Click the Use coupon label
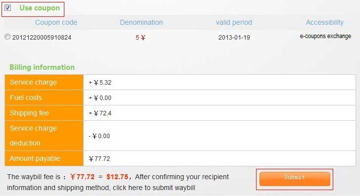360x196 pixels. pyautogui.click(x=40, y=8)
